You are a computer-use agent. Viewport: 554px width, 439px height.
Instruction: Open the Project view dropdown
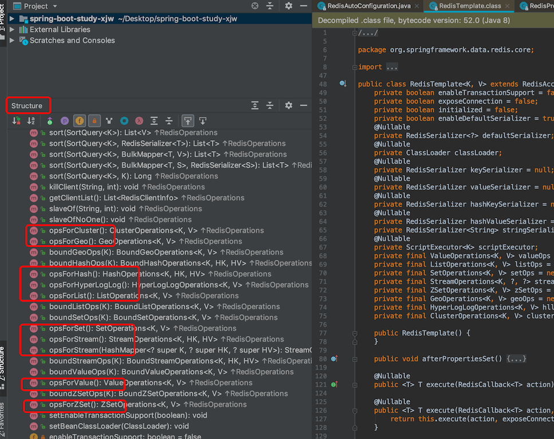[x=55, y=6]
